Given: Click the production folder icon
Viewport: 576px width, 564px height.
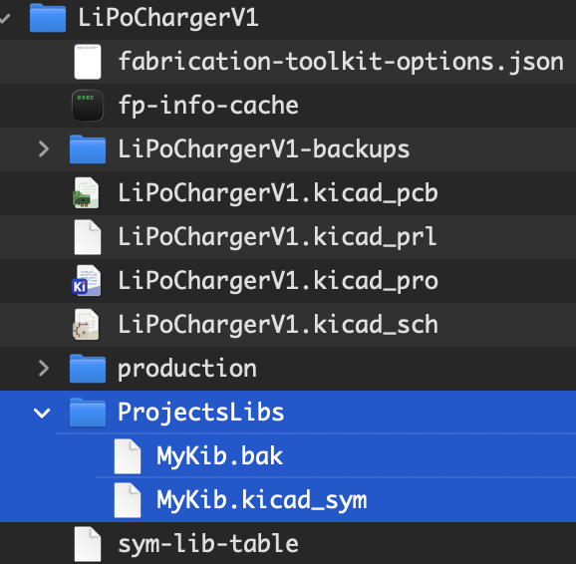Looking at the screenshot, I should tap(88, 368).
